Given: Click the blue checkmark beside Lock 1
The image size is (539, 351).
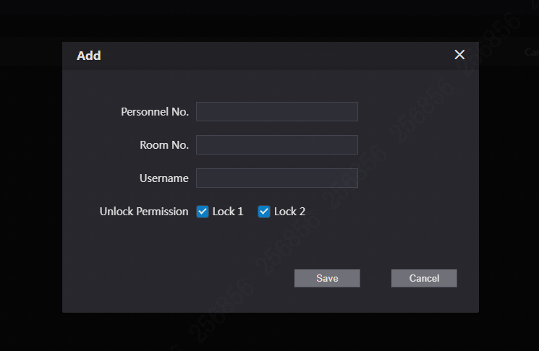Looking at the screenshot, I should [203, 212].
